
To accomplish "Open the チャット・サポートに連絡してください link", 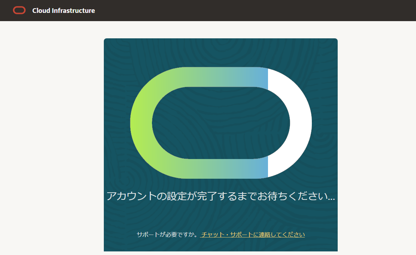I will [x=253, y=235].
